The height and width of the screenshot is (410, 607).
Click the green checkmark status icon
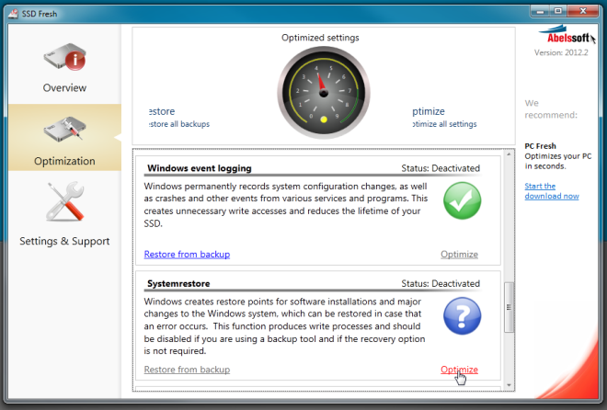point(462,200)
